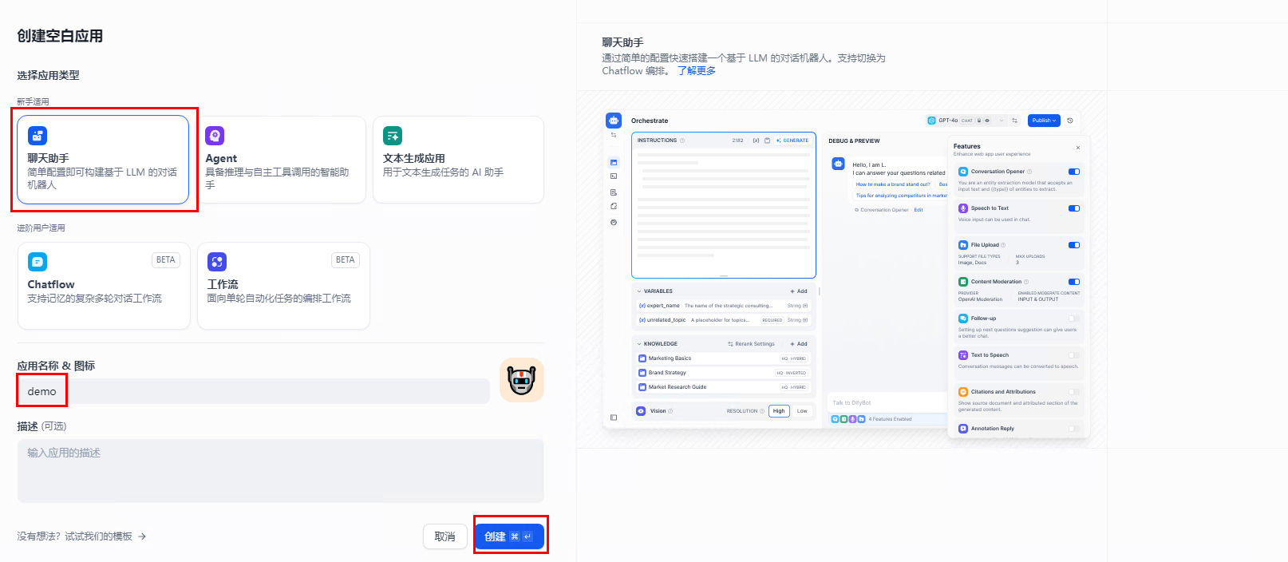Click the blue robot app icon beside Orchestrate
The image size is (1288, 562).
(x=614, y=121)
